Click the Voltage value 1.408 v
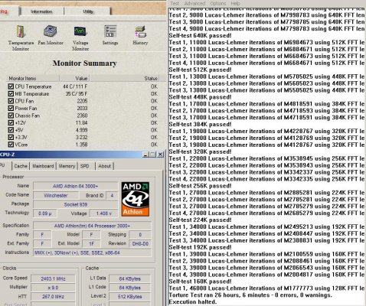Viewport: 366px width, 306px height. 103,213
